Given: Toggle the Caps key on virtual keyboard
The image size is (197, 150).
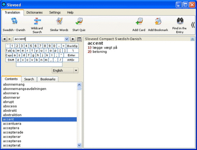Looking at the screenshot, I should point(9,55).
